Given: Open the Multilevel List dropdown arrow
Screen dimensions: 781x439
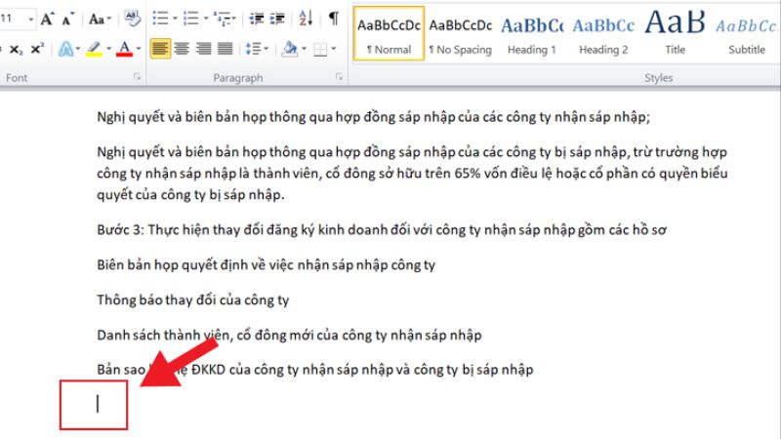Looking at the screenshot, I should 234,20.
